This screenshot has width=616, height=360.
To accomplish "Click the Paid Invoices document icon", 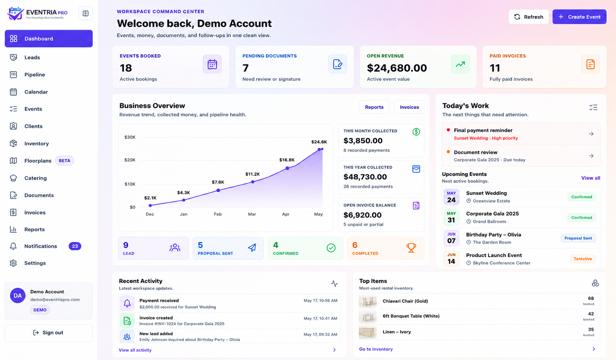I will click(x=590, y=64).
